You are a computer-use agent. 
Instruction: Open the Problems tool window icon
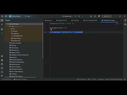pos(2,72)
